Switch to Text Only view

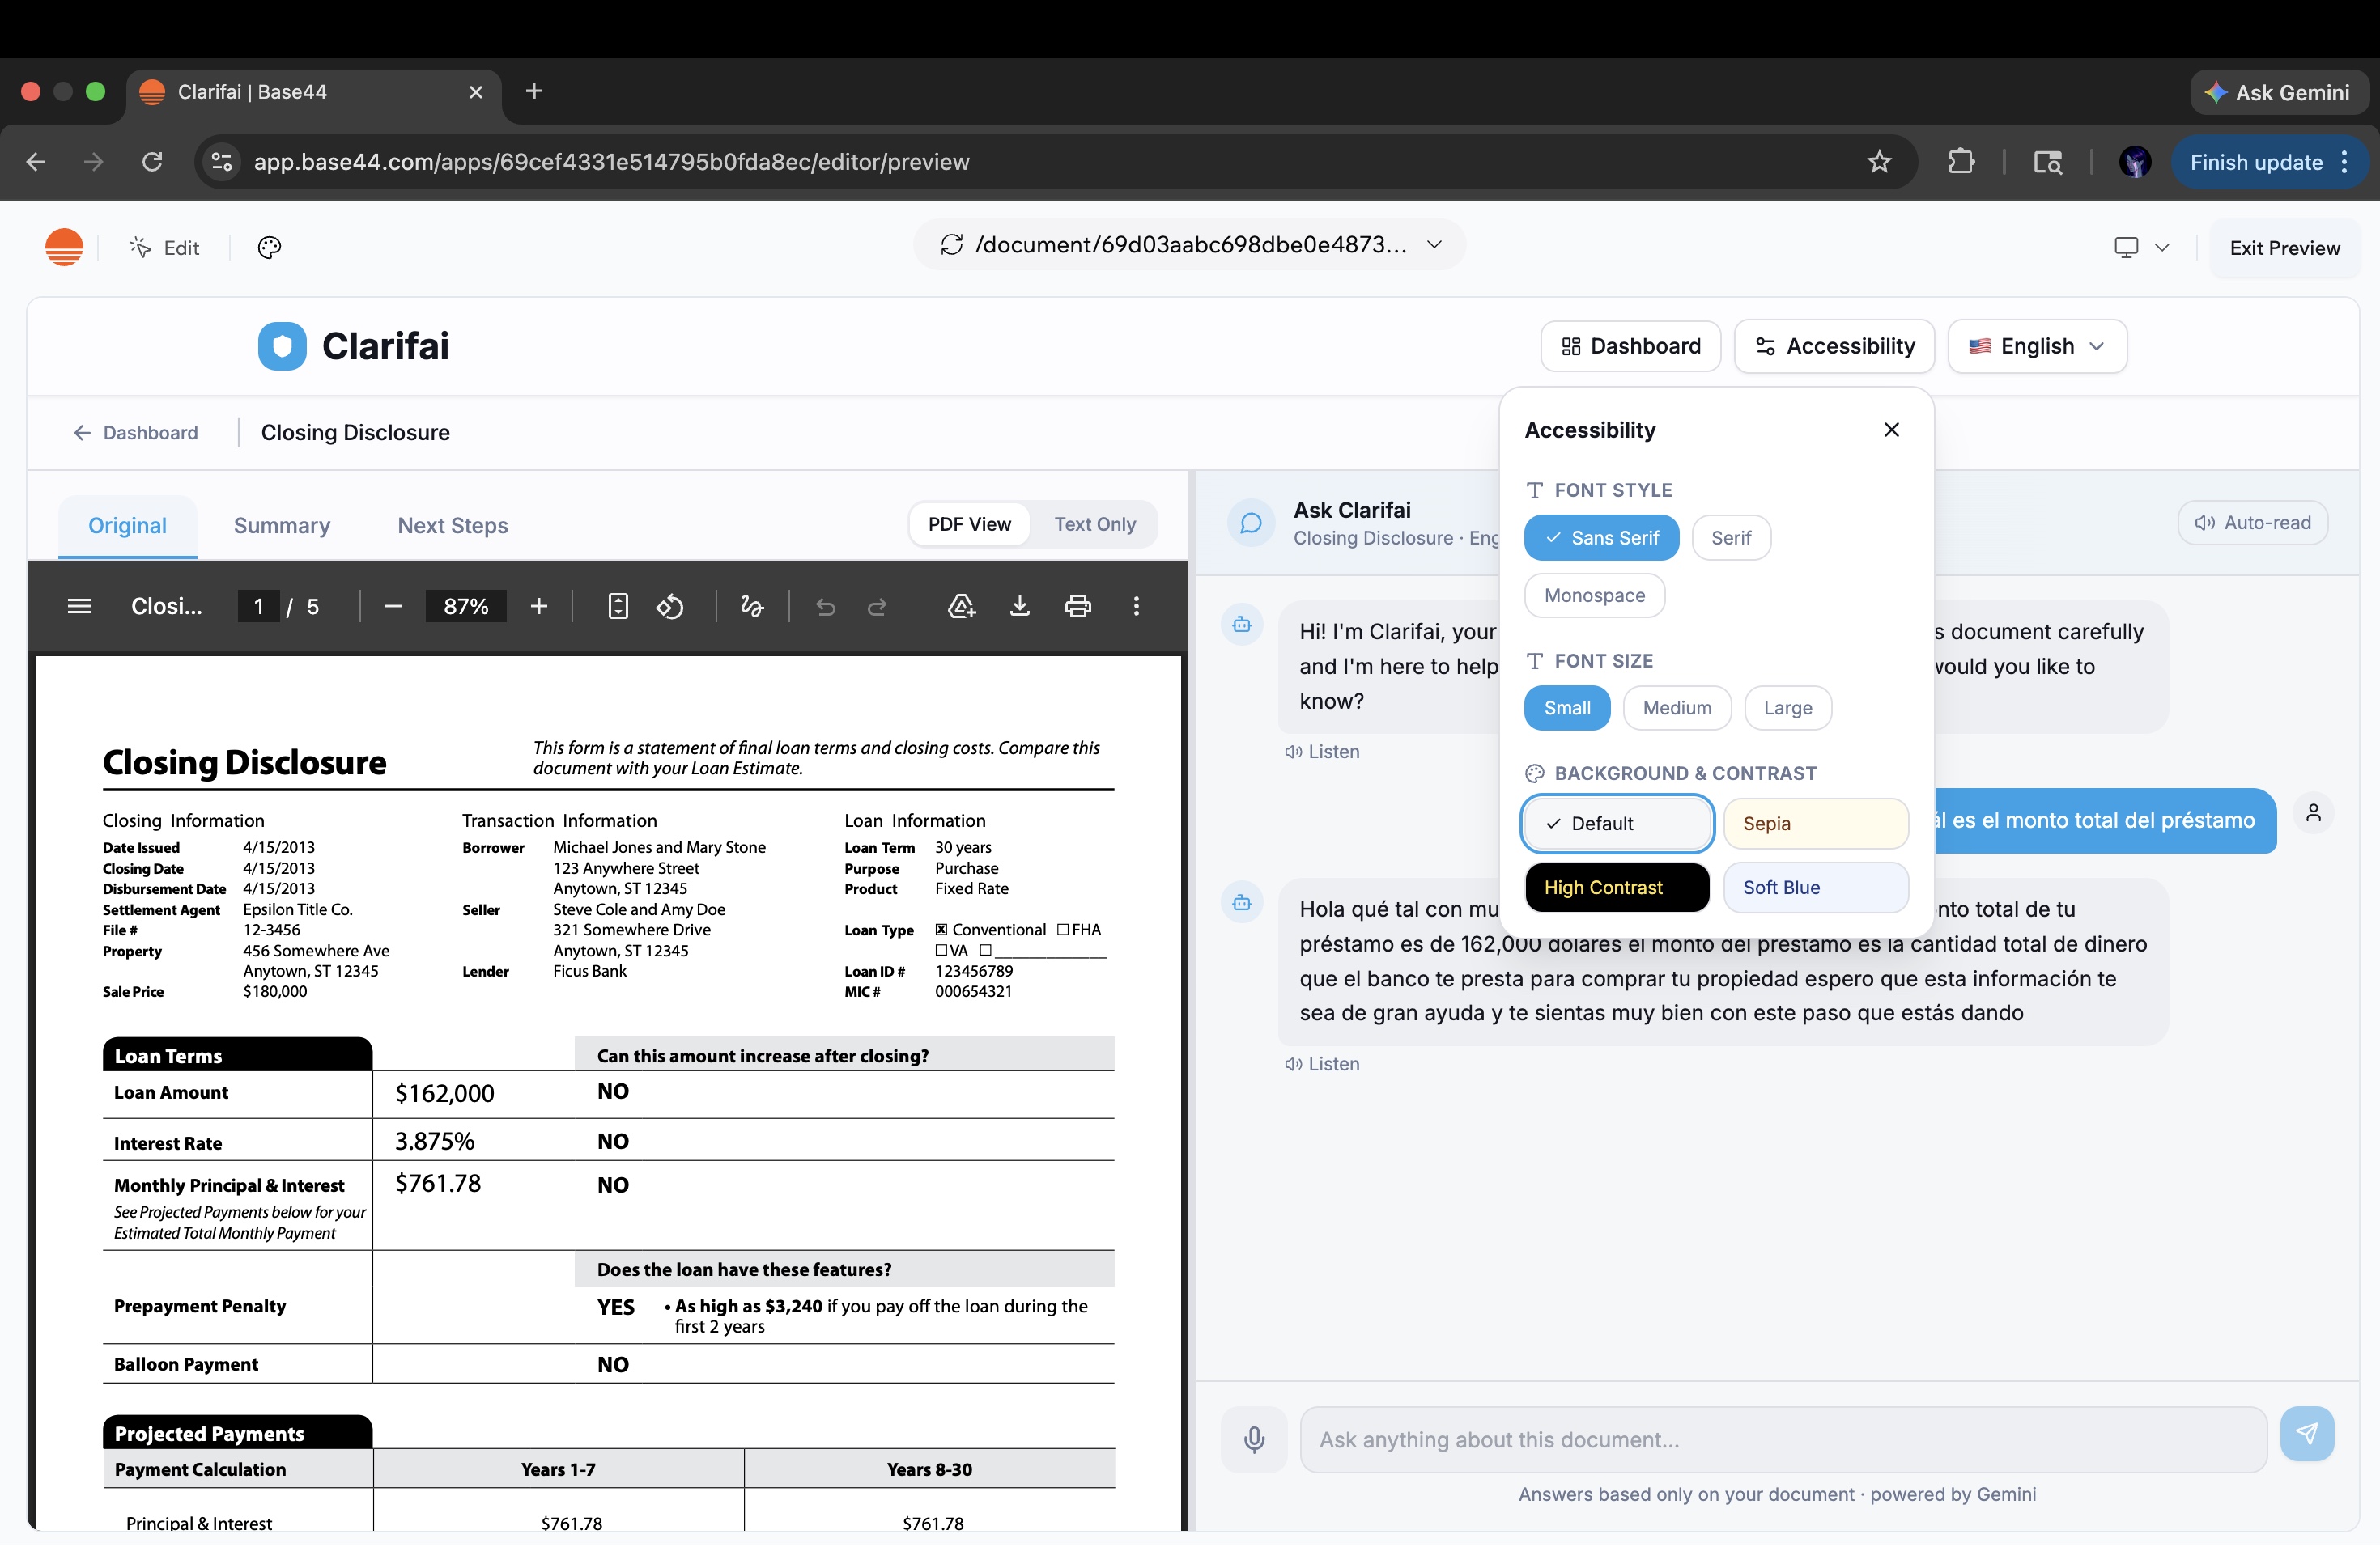pos(1094,524)
